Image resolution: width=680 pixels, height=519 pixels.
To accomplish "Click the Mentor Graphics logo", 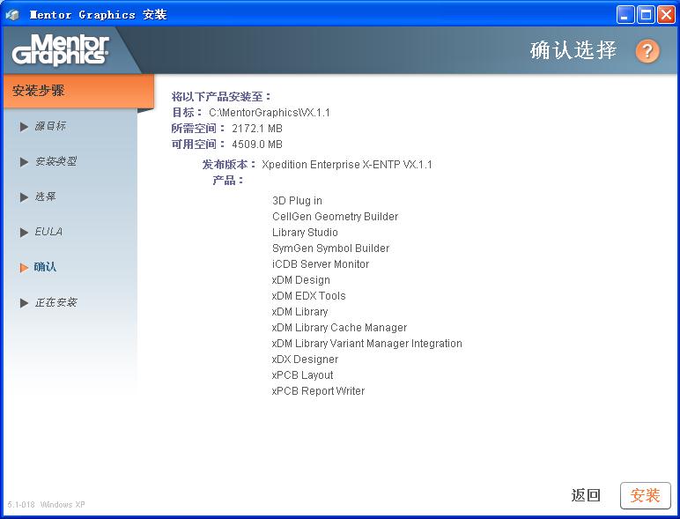I will [x=60, y=50].
